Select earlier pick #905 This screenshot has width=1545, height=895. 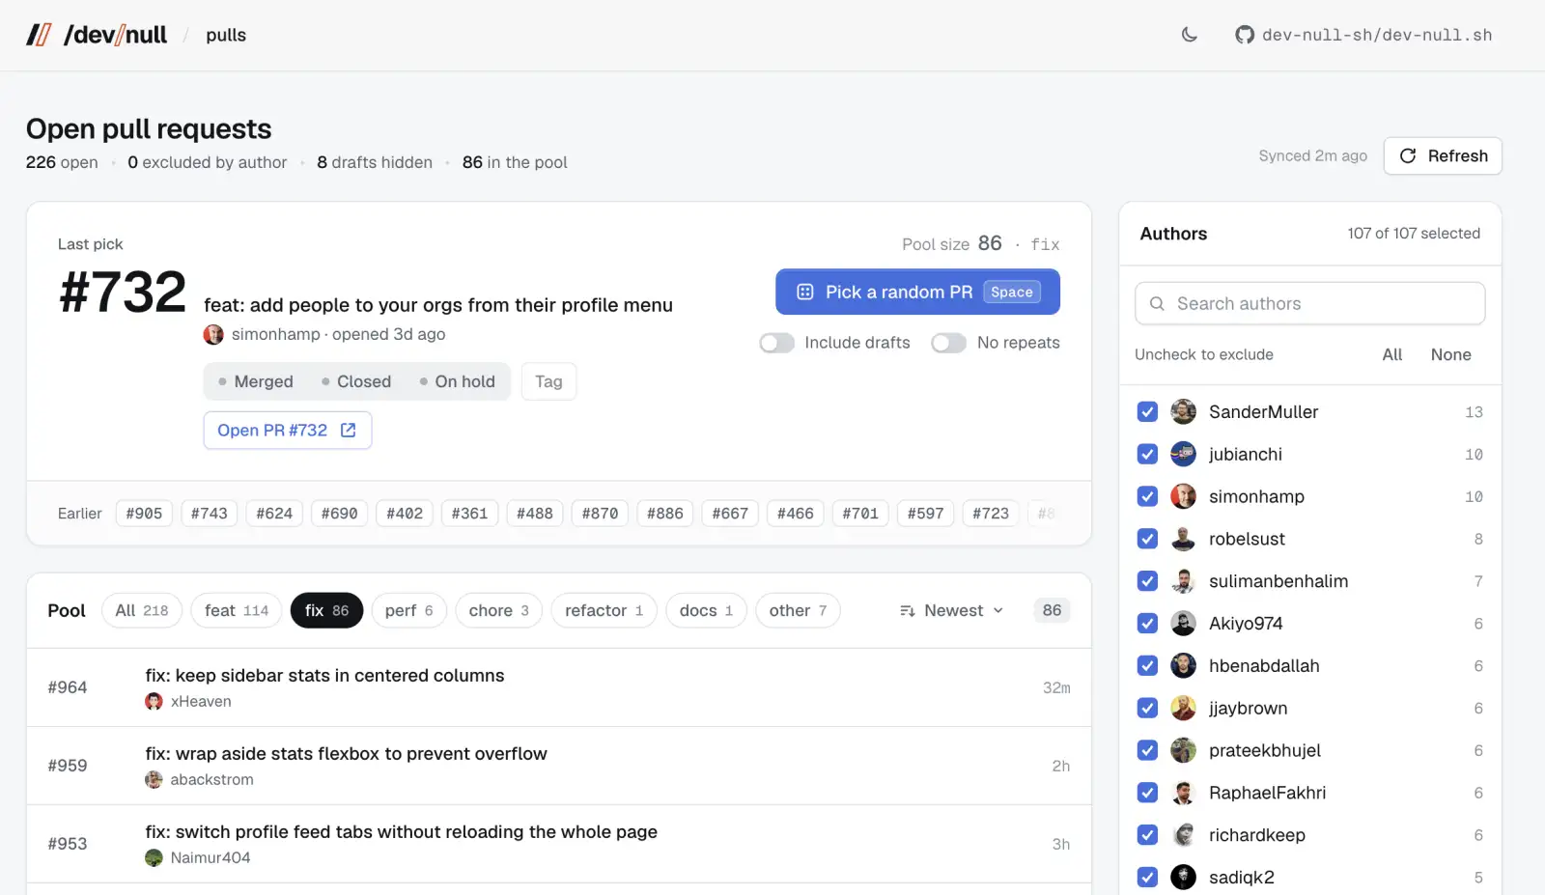pyautogui.click(x=144, y=514)
